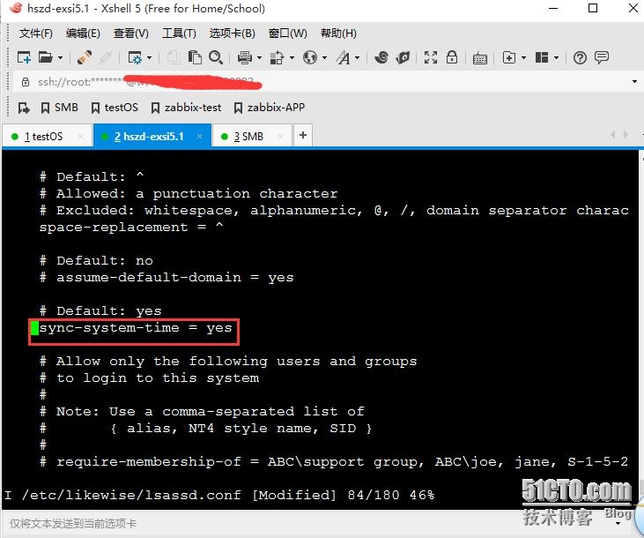Click the font A icon
This screenshot has width=644, height=538.
click(344, 57)
